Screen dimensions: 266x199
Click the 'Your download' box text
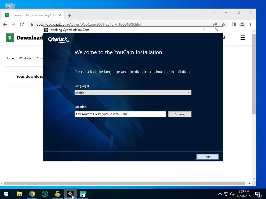click(x=30, y=76)
